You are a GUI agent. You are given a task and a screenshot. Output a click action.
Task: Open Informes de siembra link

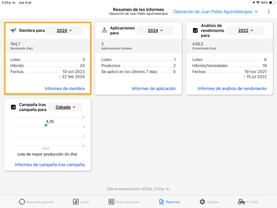[x=65, y=88]
